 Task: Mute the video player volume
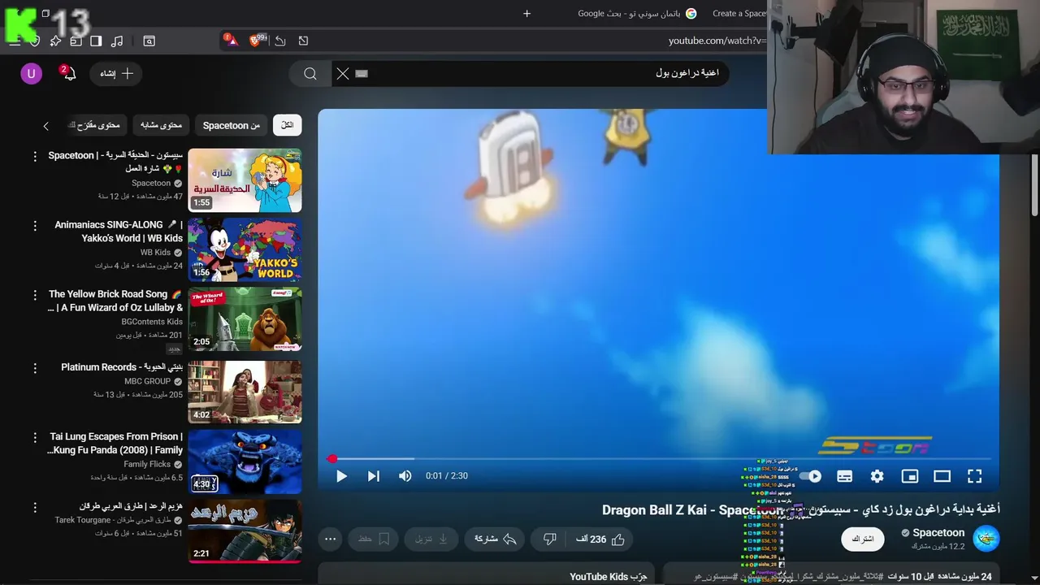pos(405,476)
